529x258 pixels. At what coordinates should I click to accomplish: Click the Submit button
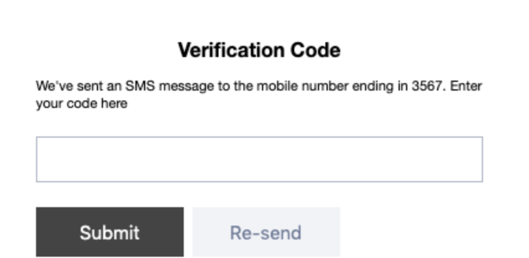click(x=110, y=232)
